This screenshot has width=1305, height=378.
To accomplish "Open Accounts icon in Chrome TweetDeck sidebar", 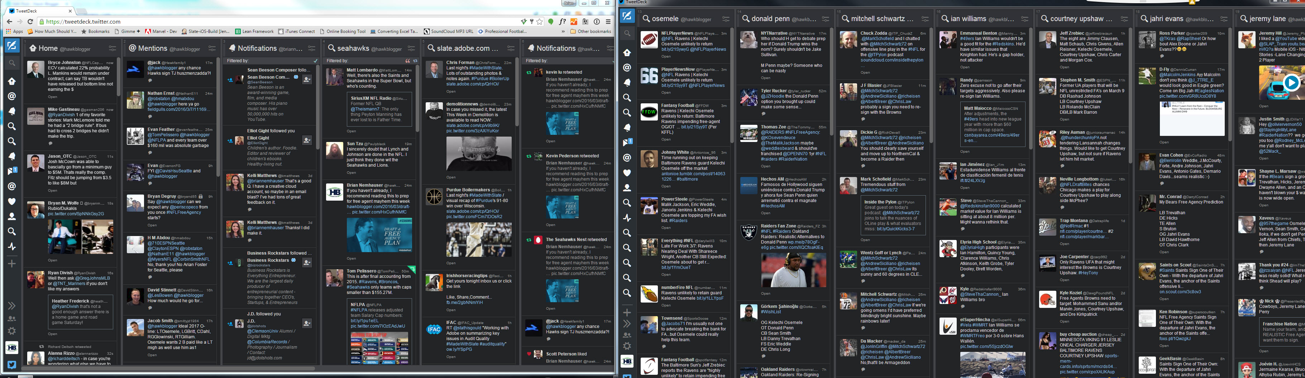I will point(12,318).
